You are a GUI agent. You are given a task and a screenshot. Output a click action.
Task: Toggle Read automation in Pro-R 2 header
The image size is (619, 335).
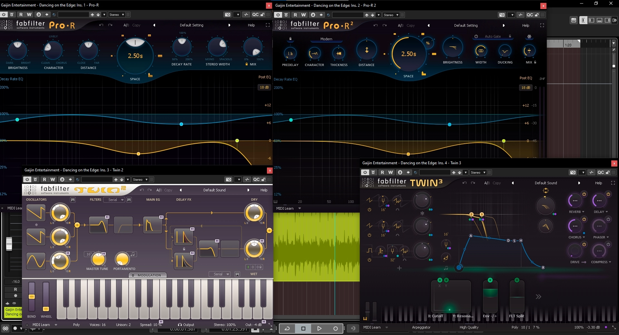295,15
